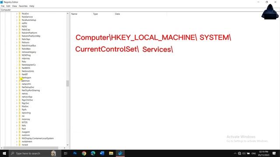Click the ENG language indicator
The width and height of the screenshot is (280, 157).
254,154
